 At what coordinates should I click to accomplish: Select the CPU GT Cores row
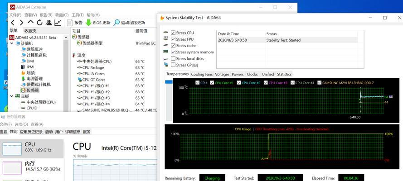tap(114, 80)
